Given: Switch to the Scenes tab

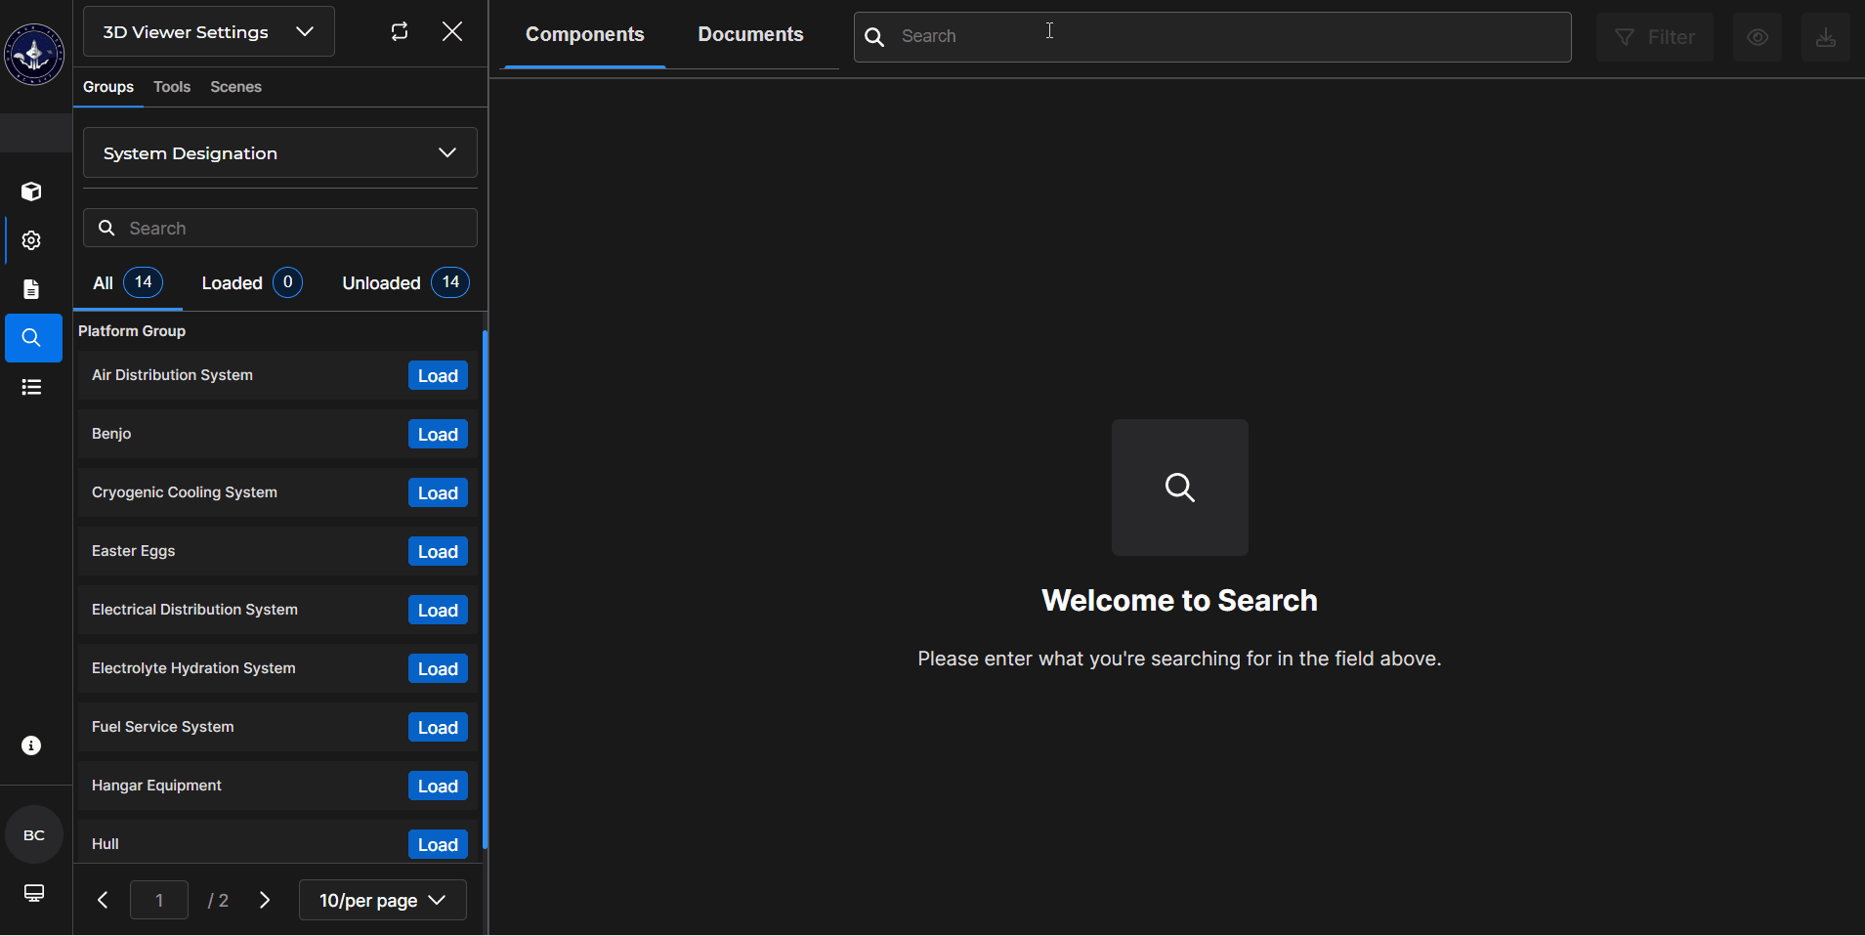Looking at the screenshot, I should tap(236, 87).
